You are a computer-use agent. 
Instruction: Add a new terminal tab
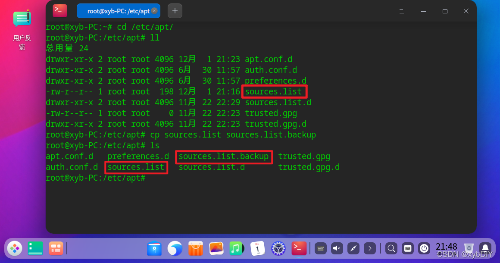pos(175,11)
